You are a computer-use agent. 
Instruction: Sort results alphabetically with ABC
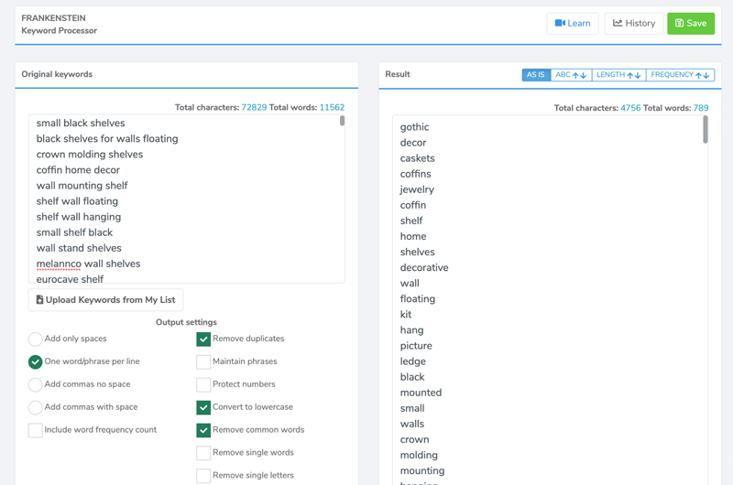pyautogui.click(x=570, y=75)
